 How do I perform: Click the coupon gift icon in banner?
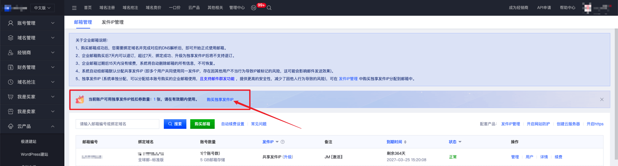80,100
